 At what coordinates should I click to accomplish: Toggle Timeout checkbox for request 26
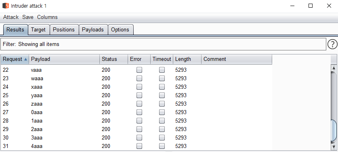(x=162, y=104)
